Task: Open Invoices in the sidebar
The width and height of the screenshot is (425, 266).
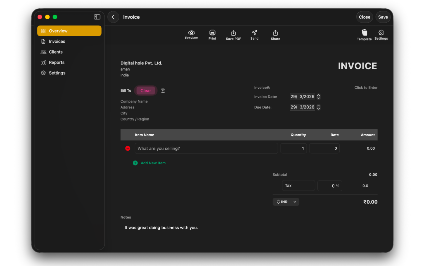Action: (69, 41)
